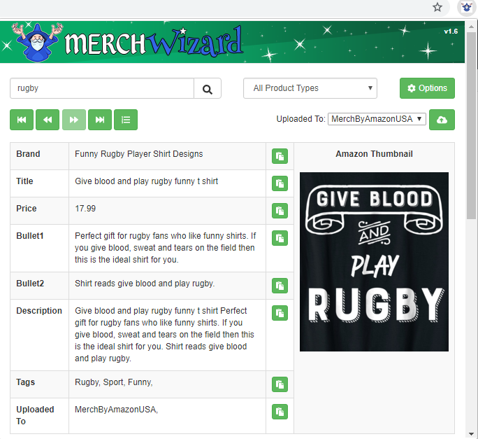Screen dimensions: 478x439
Task: Open the Options settings button
Action: click(427, 88)
